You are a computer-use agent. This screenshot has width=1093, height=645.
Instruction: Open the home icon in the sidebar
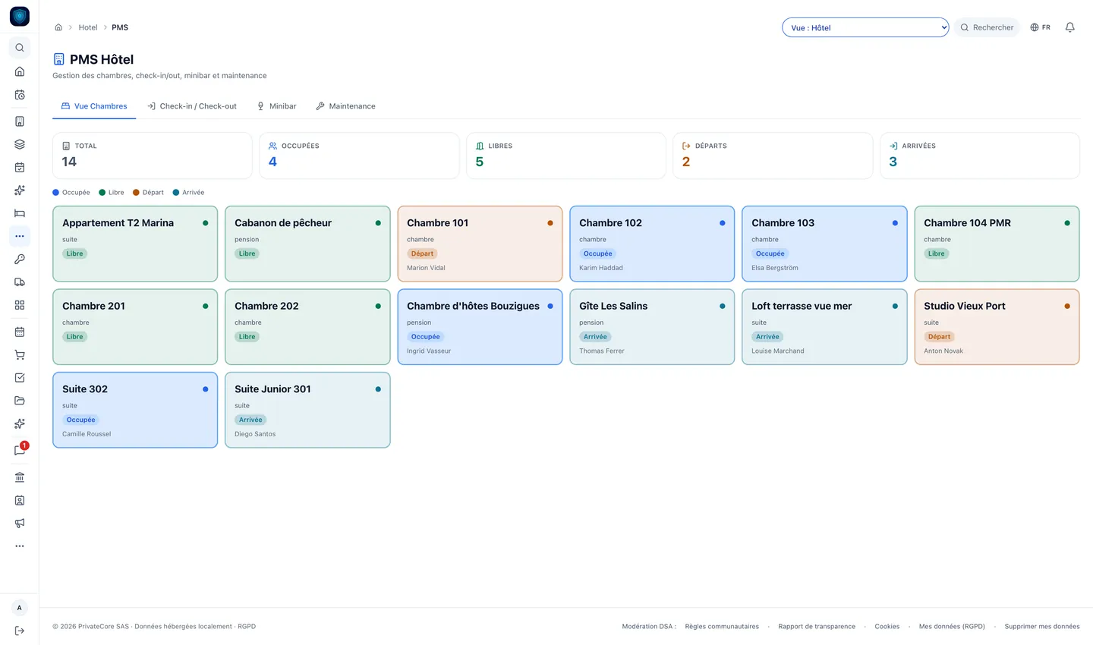[20, 71]
